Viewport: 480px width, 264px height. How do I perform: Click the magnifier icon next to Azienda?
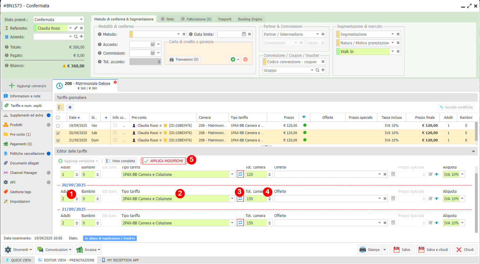[76, 37]
